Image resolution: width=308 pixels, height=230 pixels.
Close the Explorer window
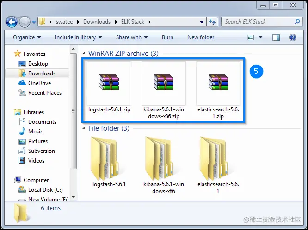click(x=293, y=5)
